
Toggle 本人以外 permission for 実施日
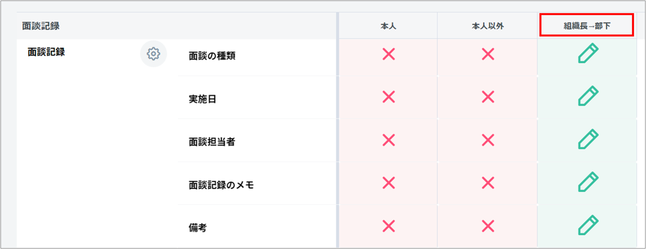point(487,97)
